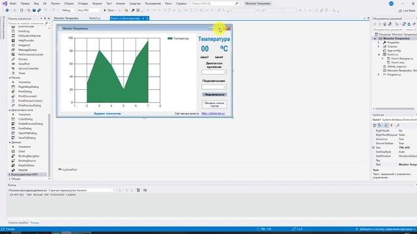Select the PrintDocument toolbox component
This screenshot has height=234, width=417.
[x=27, y=96]
